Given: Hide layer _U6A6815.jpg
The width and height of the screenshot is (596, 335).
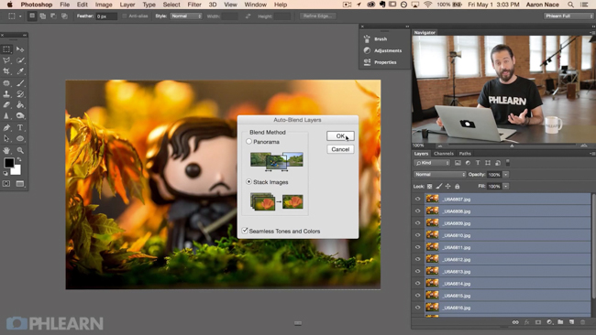Looking at the screenshot, I should [418, 295].
